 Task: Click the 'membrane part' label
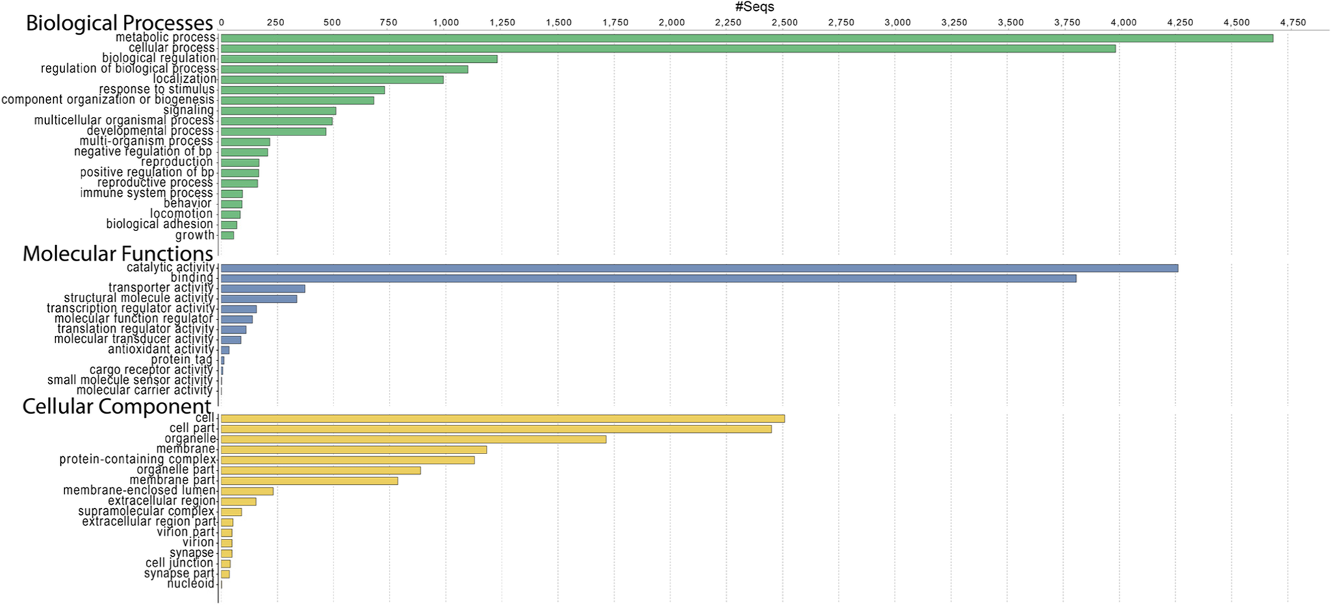coord(172,480)
